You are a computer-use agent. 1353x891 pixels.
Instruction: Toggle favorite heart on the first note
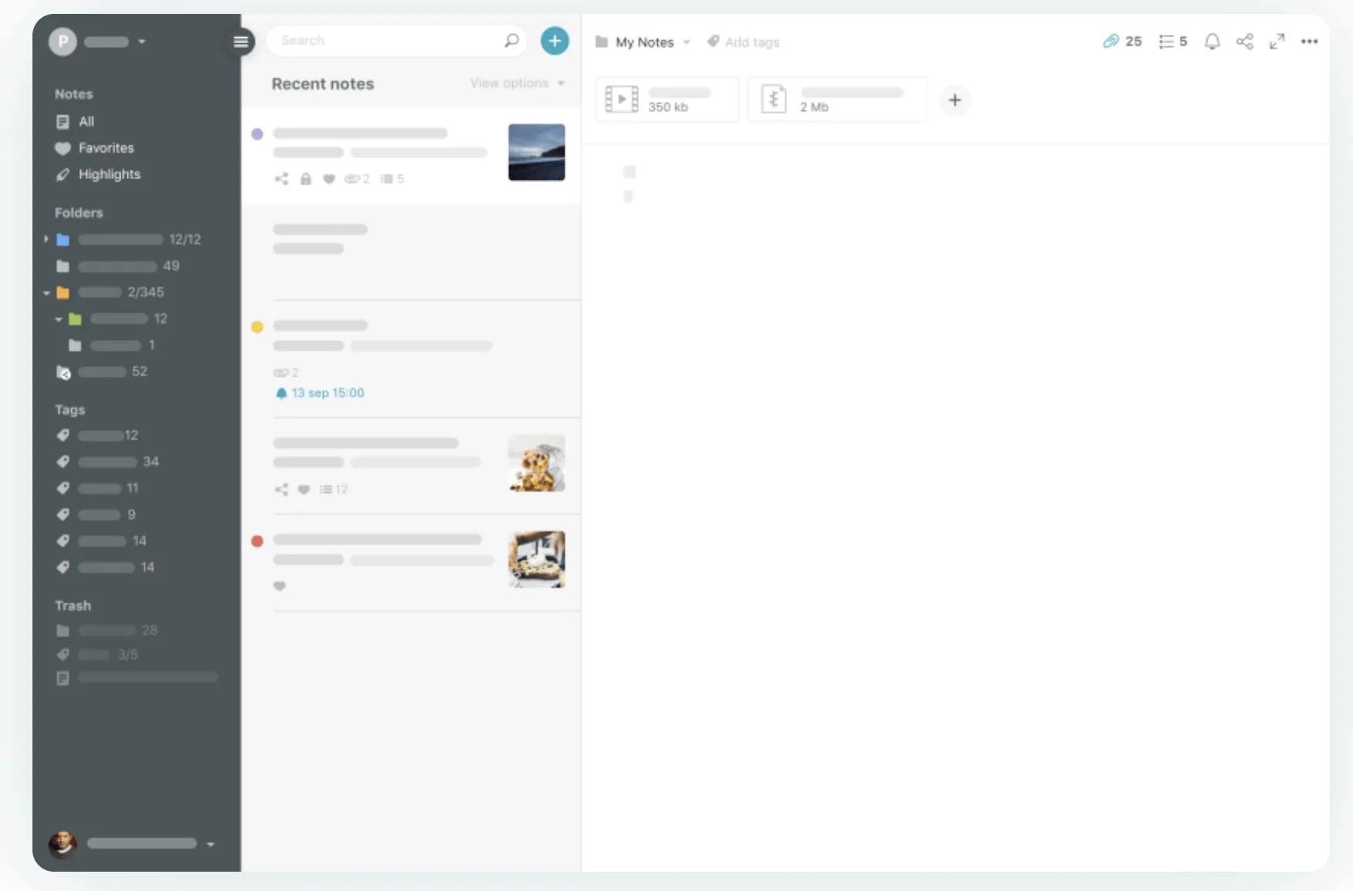(x=329, y=179)
